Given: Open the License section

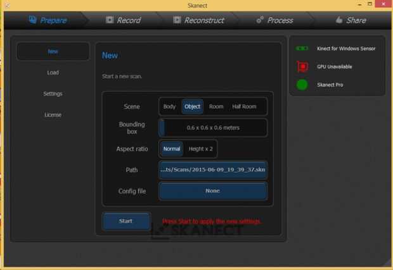Looking at the screenshot, I should pyautogui.click(x=53, y=115).
